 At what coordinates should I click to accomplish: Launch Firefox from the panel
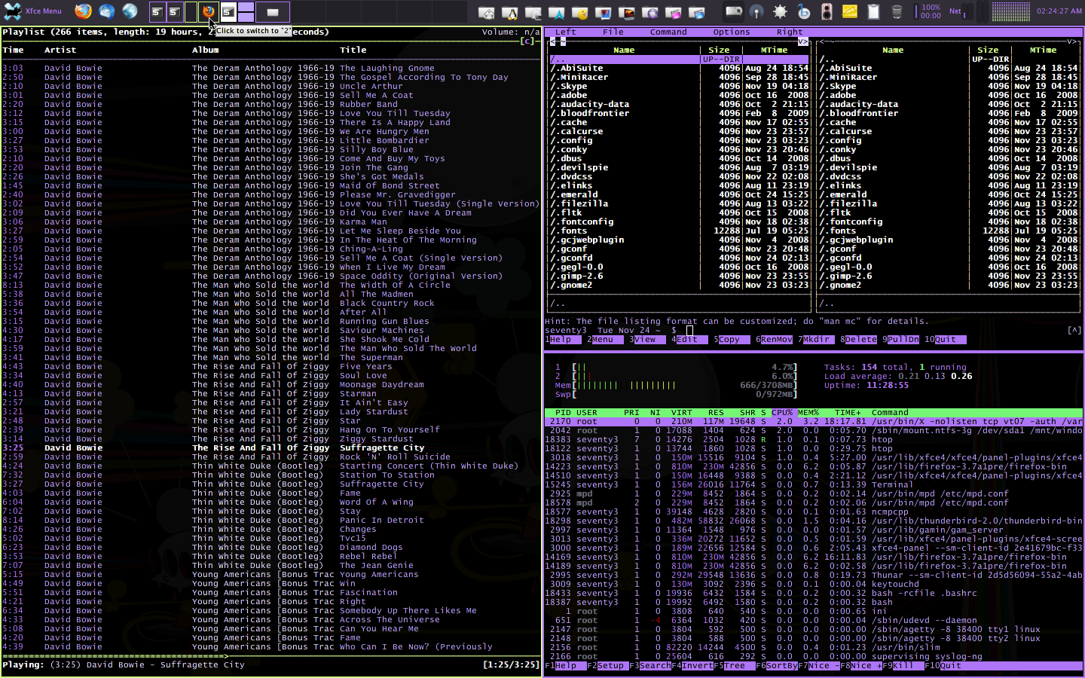tap(83, 11)
